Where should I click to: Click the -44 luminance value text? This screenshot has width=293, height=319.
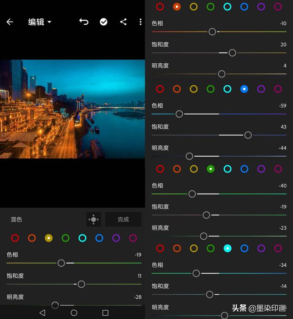pos(282,148)
